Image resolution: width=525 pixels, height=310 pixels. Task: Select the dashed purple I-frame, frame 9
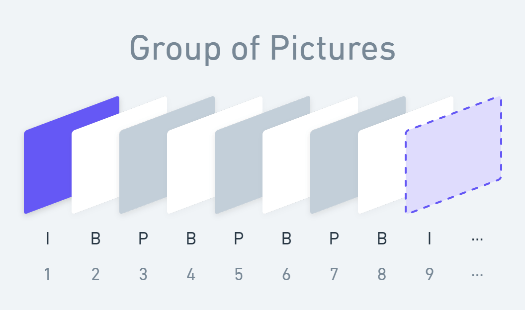(453, 155)
